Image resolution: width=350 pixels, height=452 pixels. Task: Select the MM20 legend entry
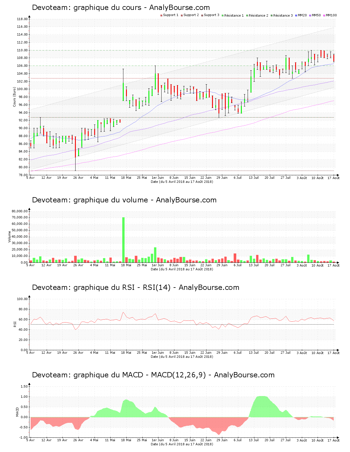pos(301,15)
